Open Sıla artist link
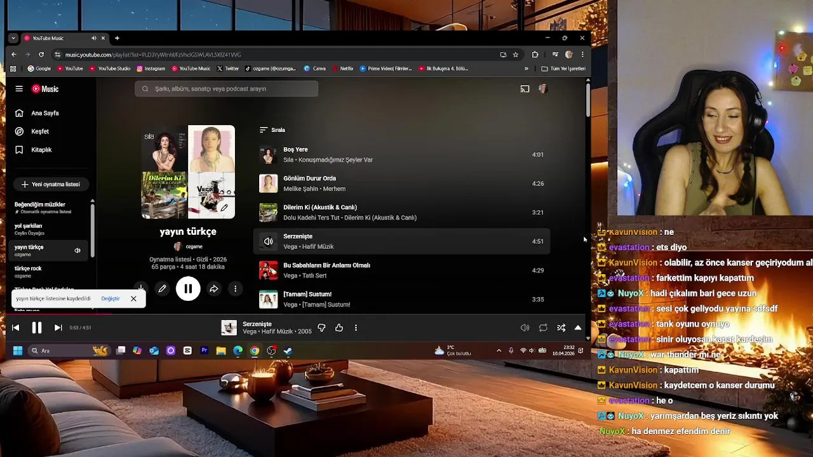 [x=288, y=160]
